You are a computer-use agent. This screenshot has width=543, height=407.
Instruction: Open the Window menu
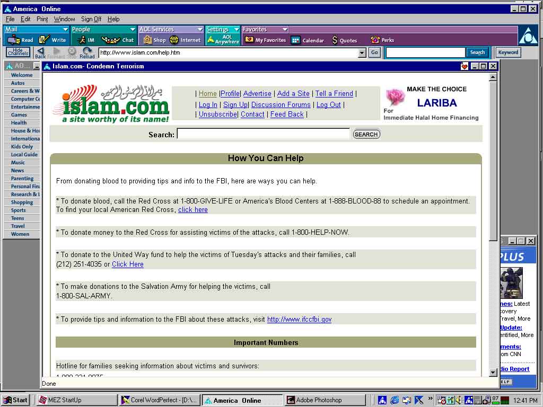click(64, 19)
